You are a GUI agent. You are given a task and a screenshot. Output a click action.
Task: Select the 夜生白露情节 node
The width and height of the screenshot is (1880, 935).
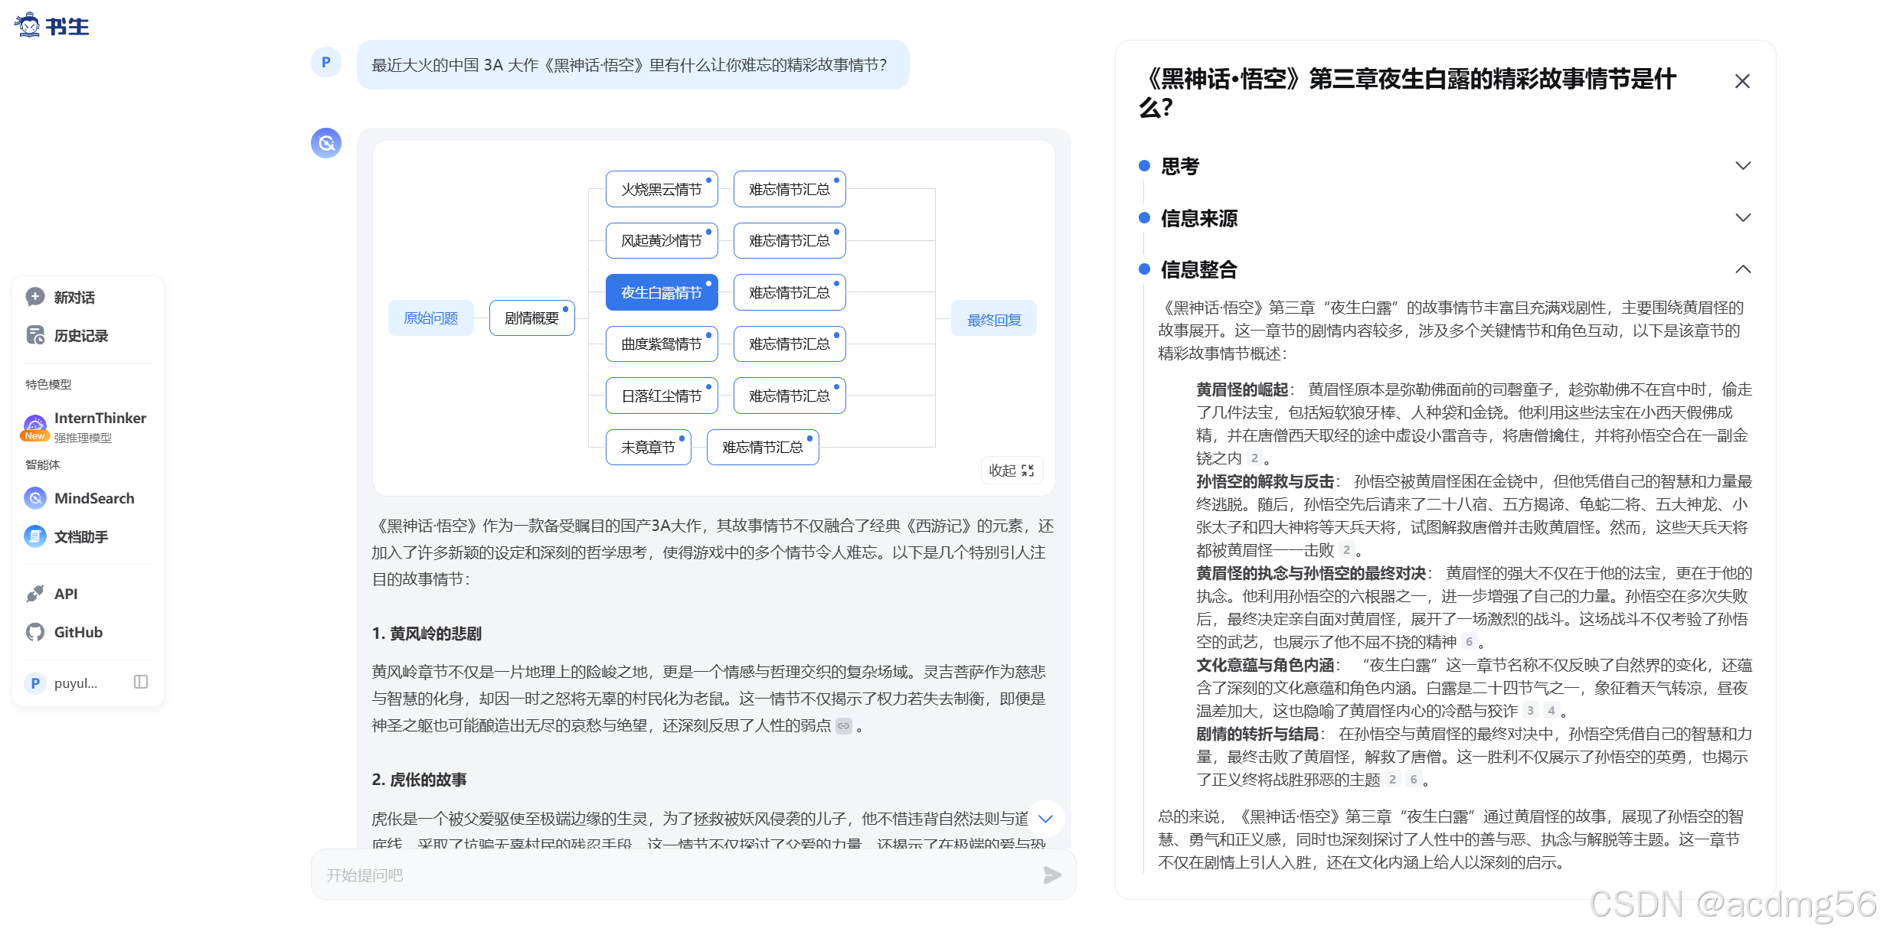point(661,292)
